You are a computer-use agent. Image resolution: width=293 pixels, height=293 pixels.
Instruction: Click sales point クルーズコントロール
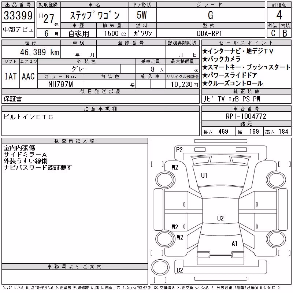point(233,83)
